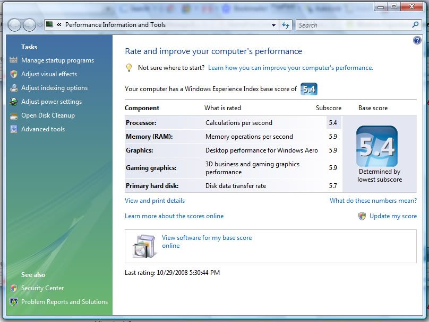Click Update my score link

(x=393, y=216)
